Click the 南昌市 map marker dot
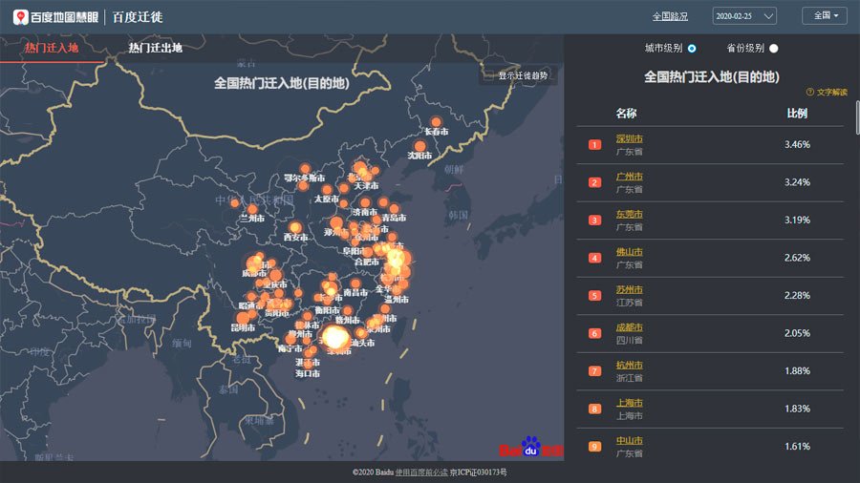Image resolution: width=860 pixels, height=483 pixels. [355, 284]
